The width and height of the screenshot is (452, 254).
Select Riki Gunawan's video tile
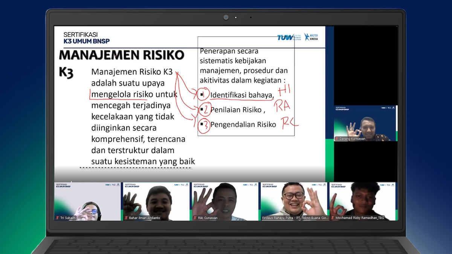click(x=225, y=201)
